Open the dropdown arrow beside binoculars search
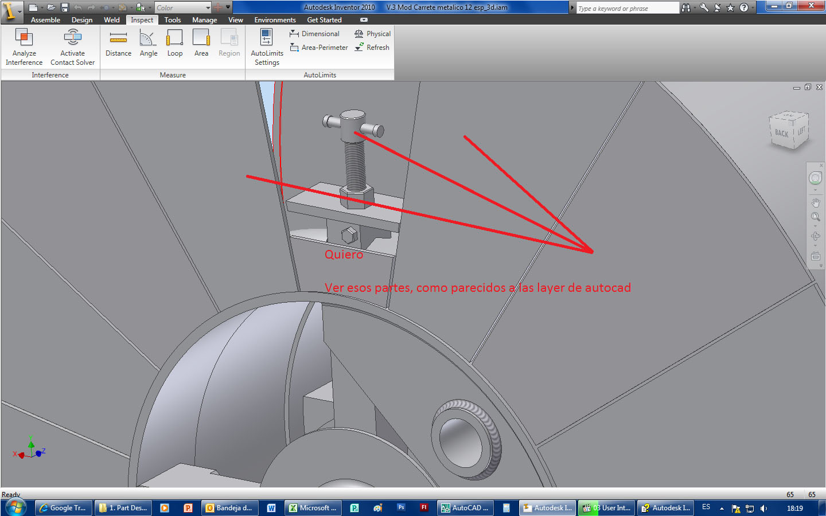The height and width of the screenshot is (516, 826). coord(694,7)
